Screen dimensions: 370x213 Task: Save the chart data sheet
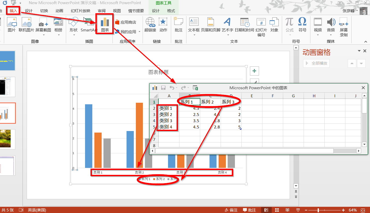[163, 88]
